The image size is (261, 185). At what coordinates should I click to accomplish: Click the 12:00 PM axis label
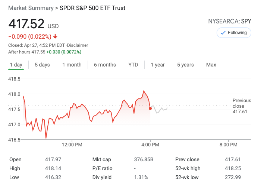click(x=72, y=144)
